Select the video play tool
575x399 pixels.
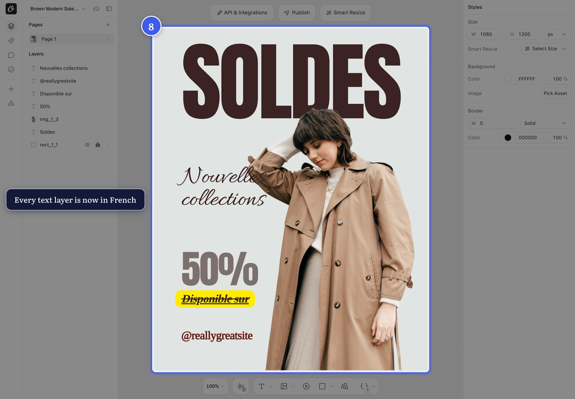point(306,386)
